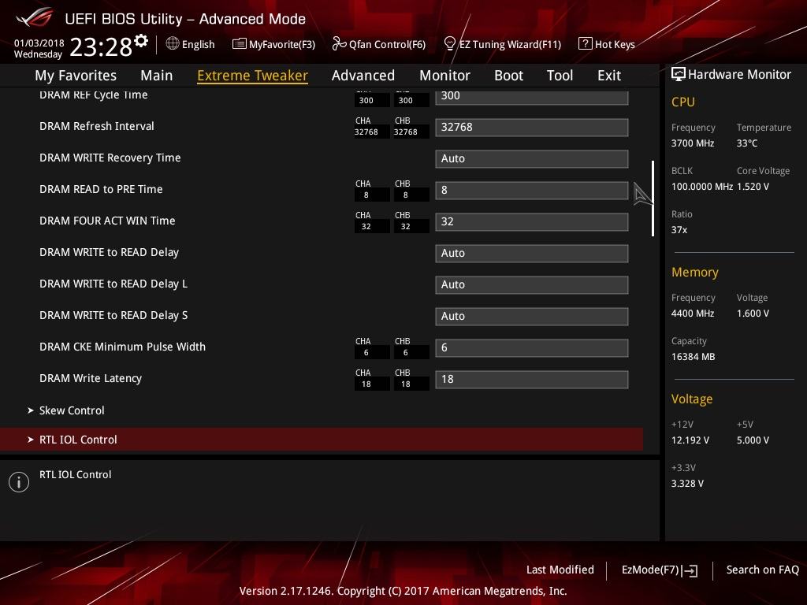This screenshot has height=605, width=807.
Task: Edit DRAM Write Latency value field
Action: coord(532,379)
